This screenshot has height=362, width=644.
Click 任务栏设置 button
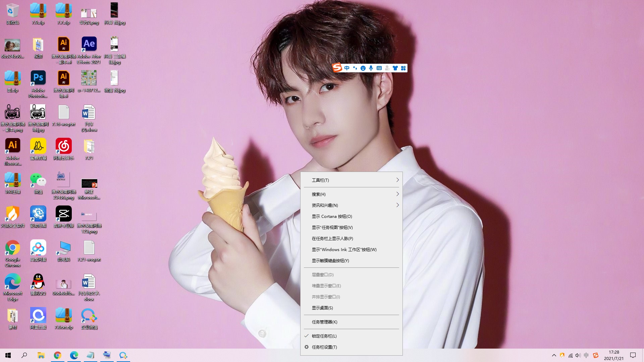(x=352, y=347)
